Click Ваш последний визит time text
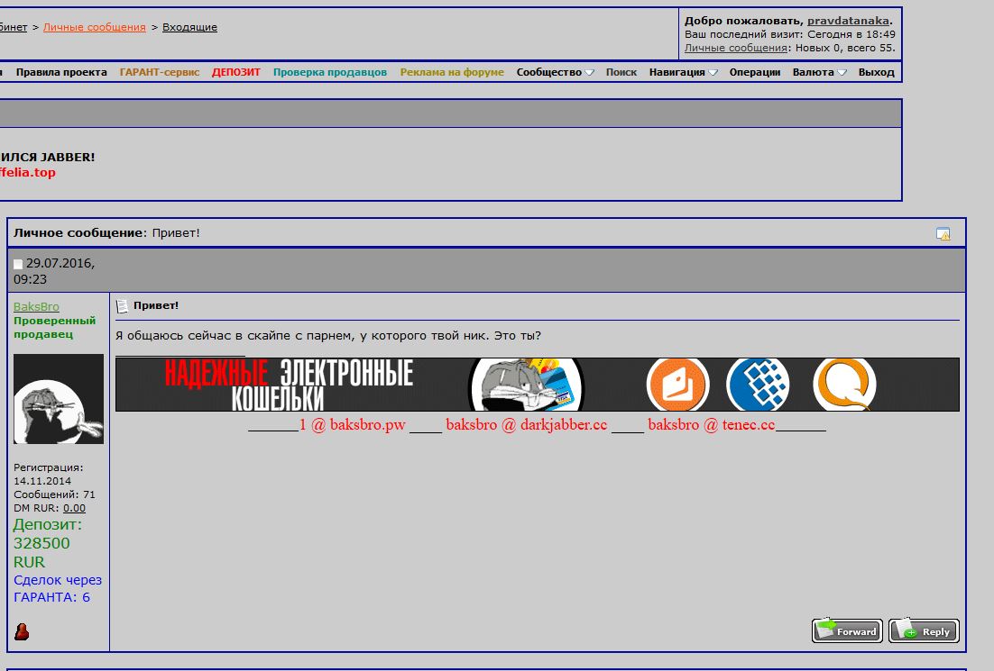994x671 pixels. coord(790,34)
